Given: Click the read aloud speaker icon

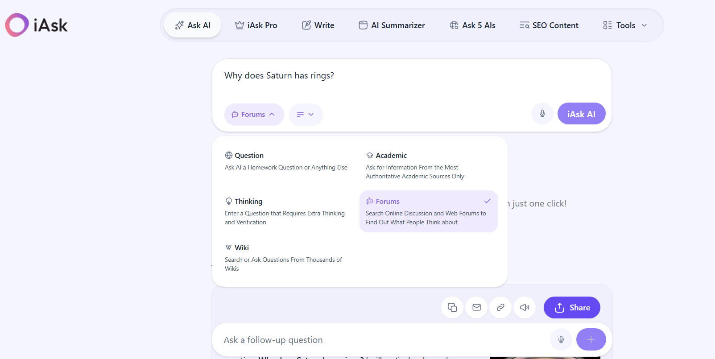Looking at the screenshot, I should coord(525,307).
